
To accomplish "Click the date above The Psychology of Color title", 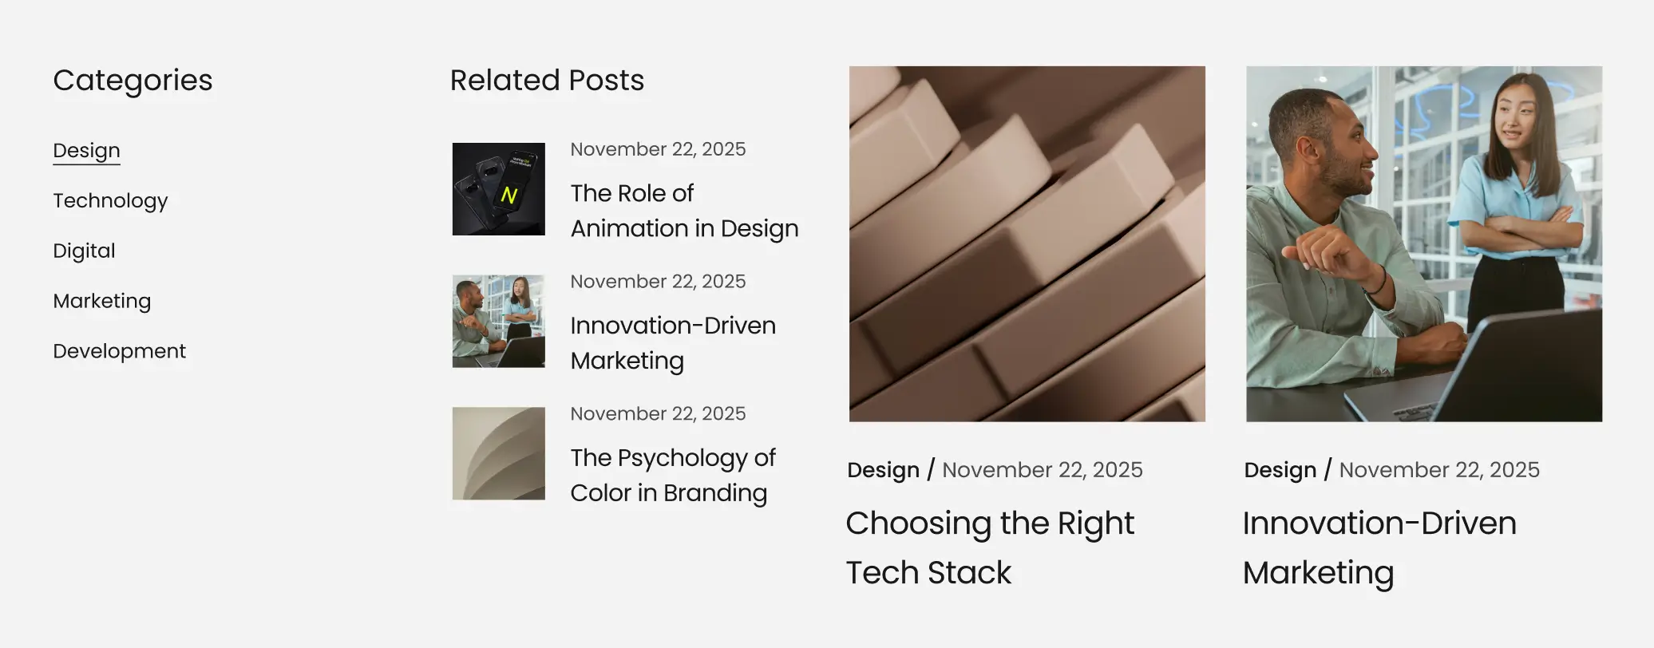I will click(658, 413).
